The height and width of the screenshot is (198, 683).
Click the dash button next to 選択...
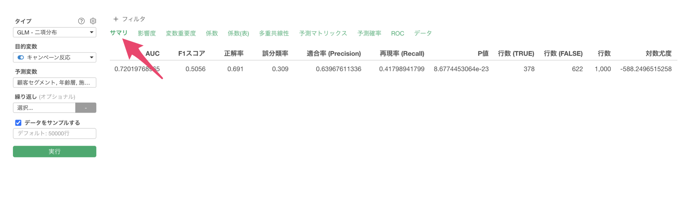[x=86, y=108]
